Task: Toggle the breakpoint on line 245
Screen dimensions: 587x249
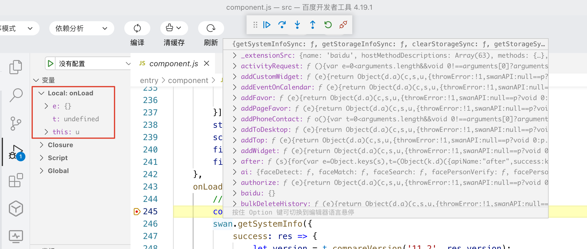Action: click(137, 211)
